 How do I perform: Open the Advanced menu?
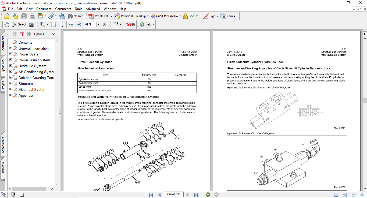tap(93, 9)
